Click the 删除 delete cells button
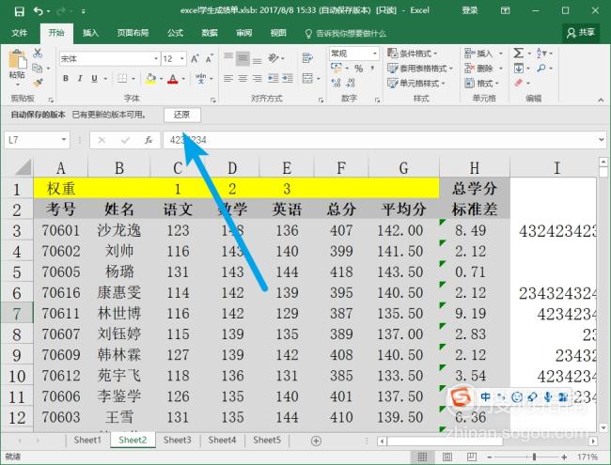 pos(478,69)
